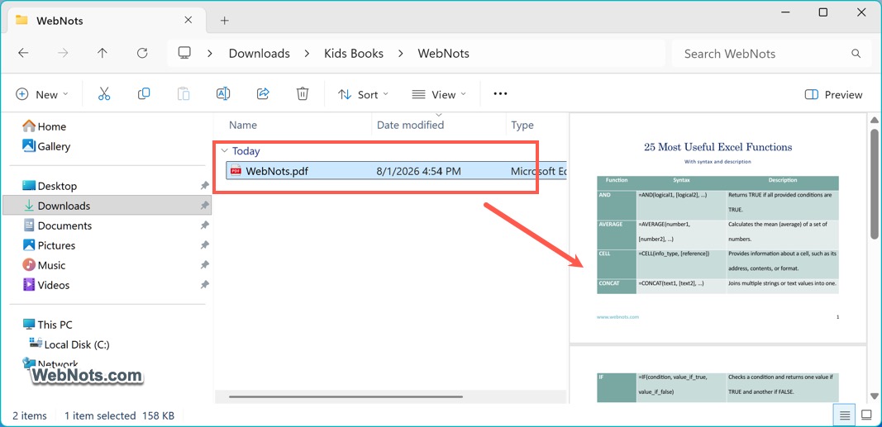882x427 pixels.
Task: Click the Delete trash icon
Action: coord(303,94)
